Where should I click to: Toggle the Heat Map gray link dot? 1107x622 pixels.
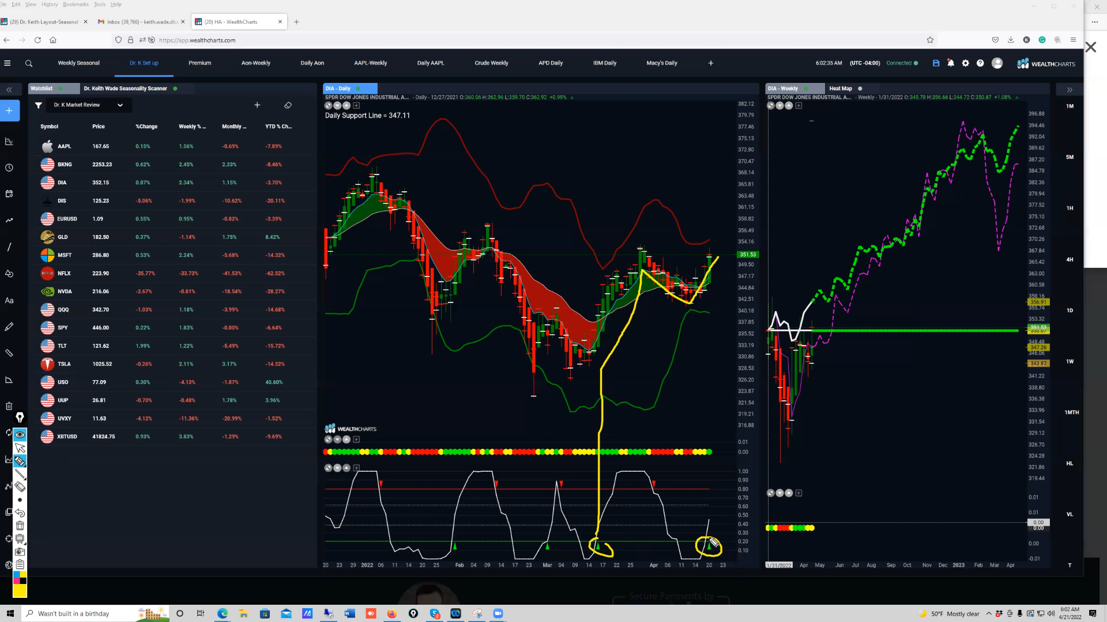point(860,89)
